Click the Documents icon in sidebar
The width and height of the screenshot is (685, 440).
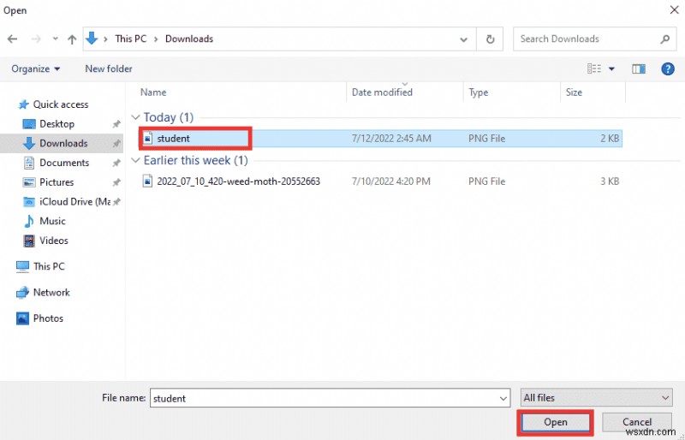[29, 163]
